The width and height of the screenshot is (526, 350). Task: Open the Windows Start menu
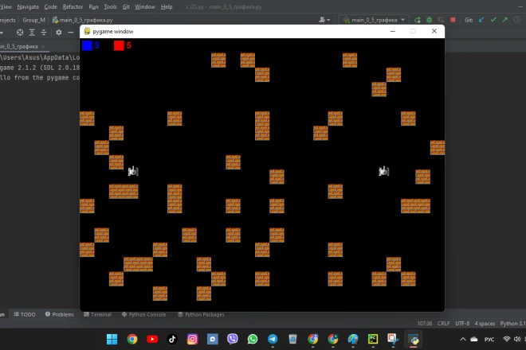pyautogui.click(x=112, y=340)
